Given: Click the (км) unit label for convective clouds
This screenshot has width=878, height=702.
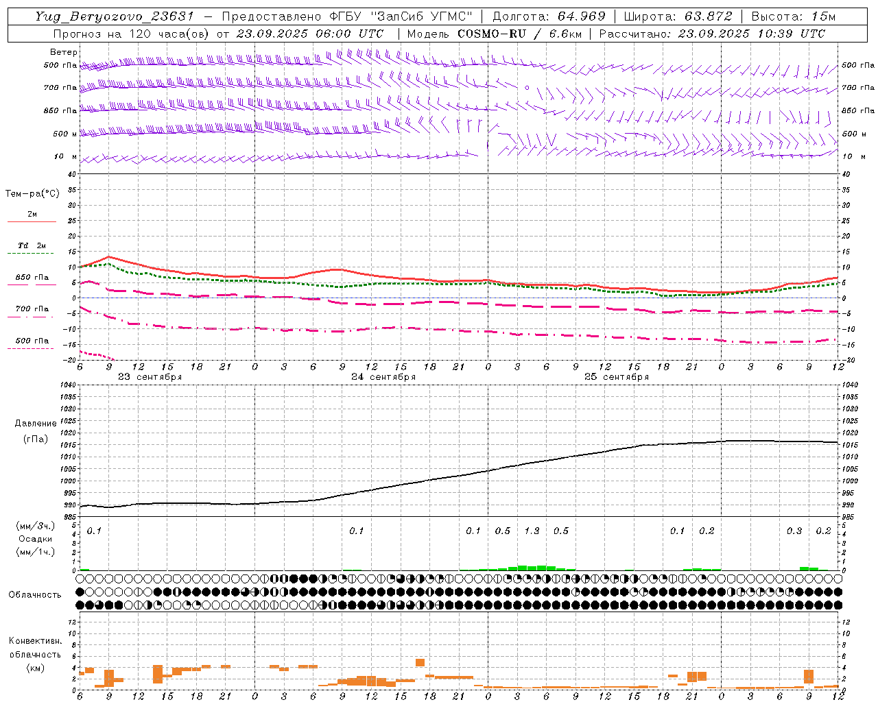Looking at the screenshot, I should click(35, 668).
